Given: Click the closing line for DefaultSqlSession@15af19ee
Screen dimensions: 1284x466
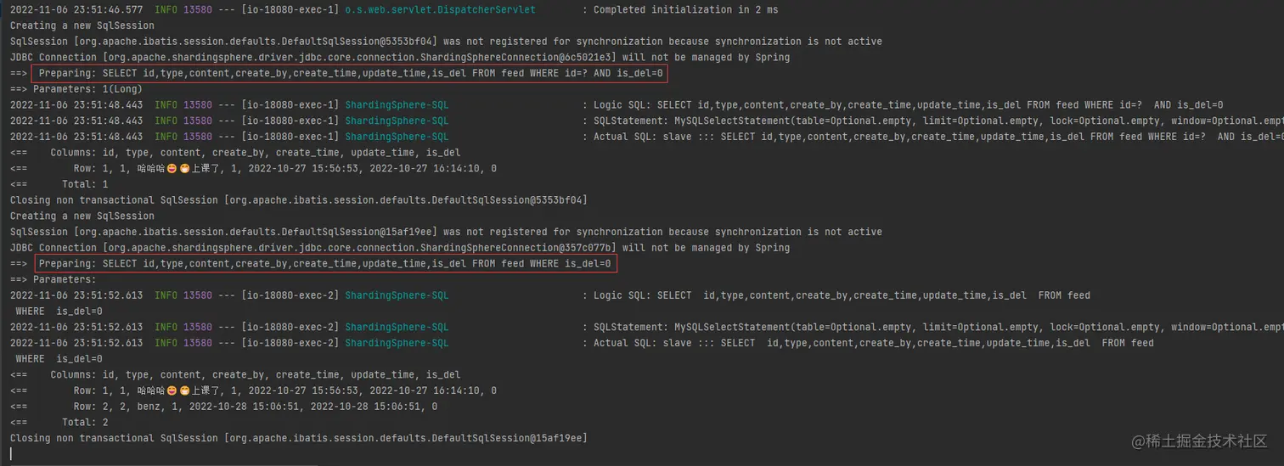Looking at the screenshot, I should point(298,438).
